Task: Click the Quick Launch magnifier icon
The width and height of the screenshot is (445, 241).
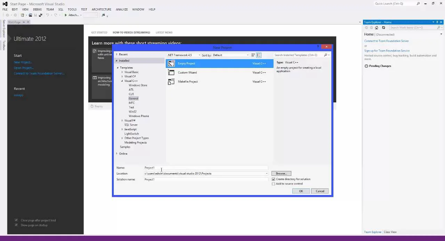Action: coord(418,3)
